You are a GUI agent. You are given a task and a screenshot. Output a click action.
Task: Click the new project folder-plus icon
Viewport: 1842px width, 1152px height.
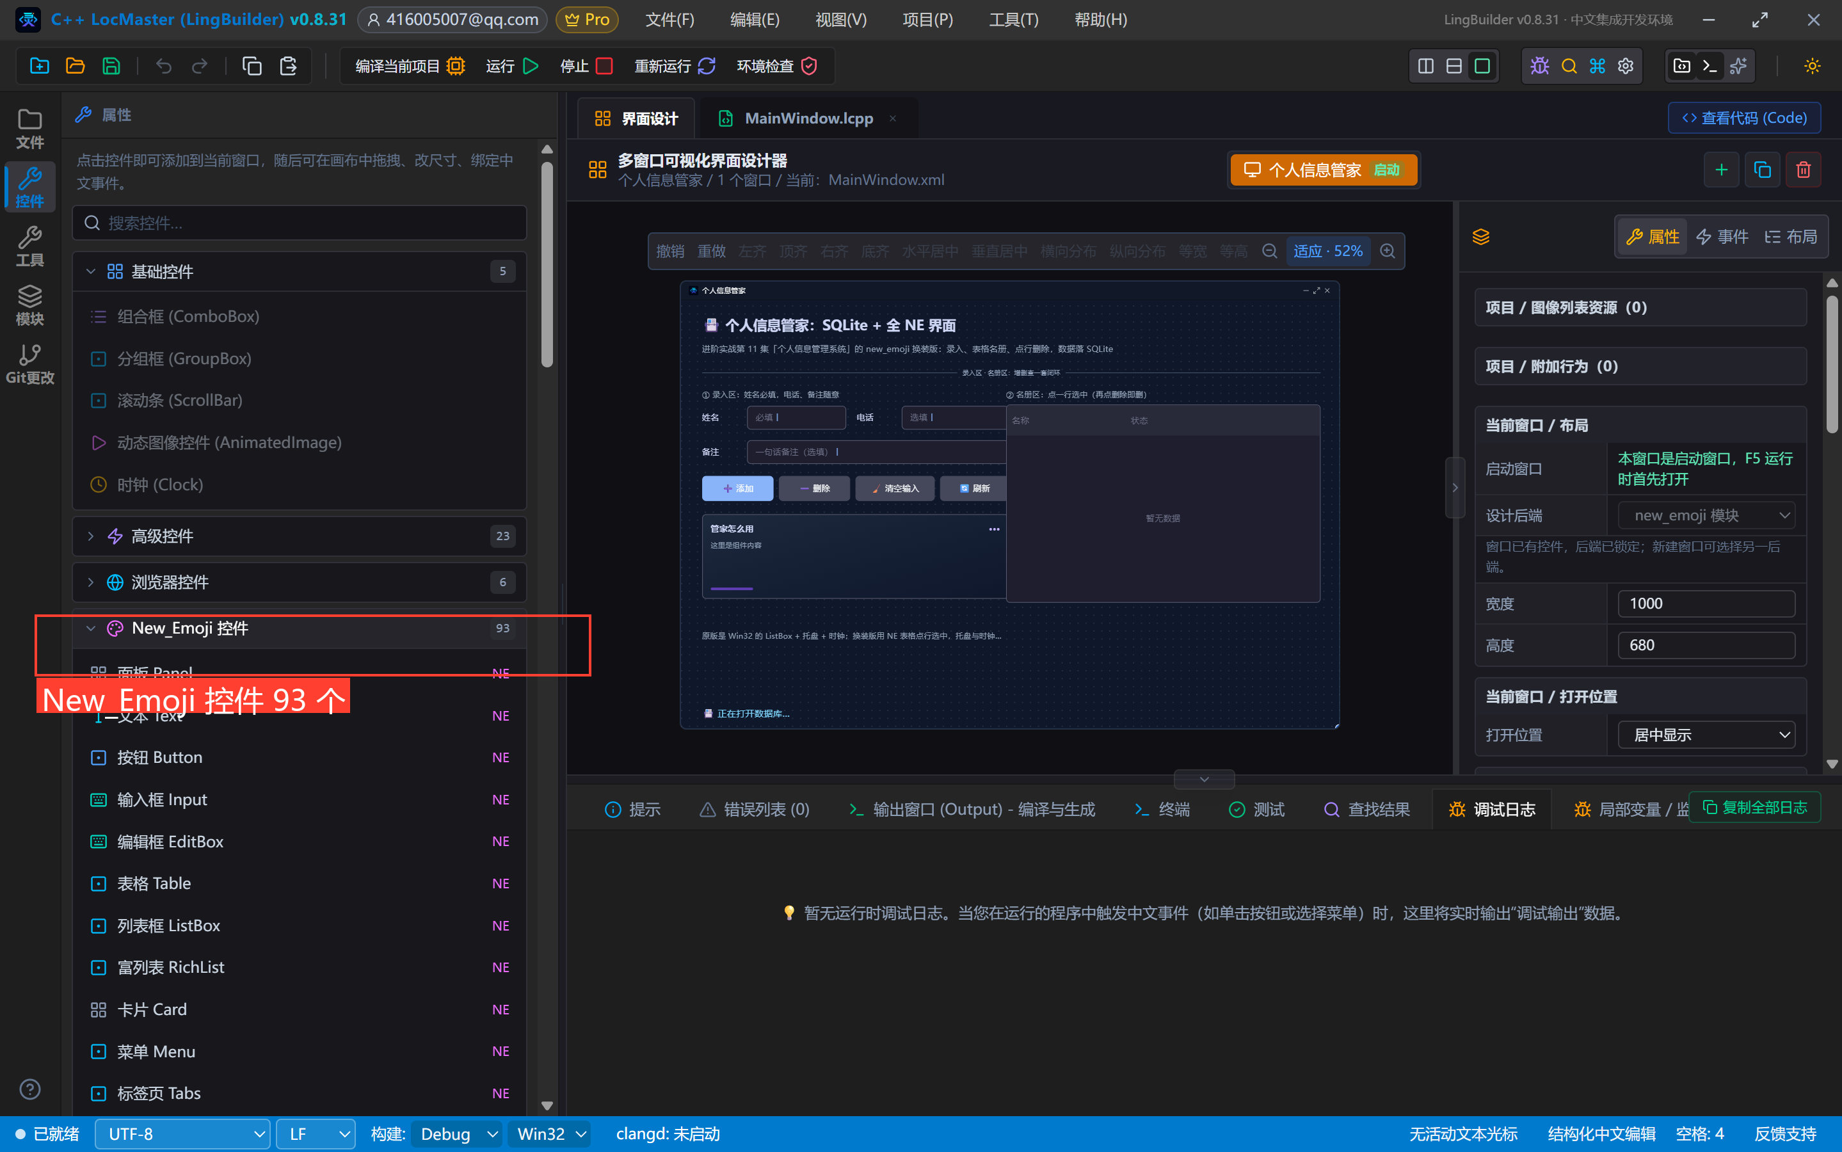pos(40,67)
